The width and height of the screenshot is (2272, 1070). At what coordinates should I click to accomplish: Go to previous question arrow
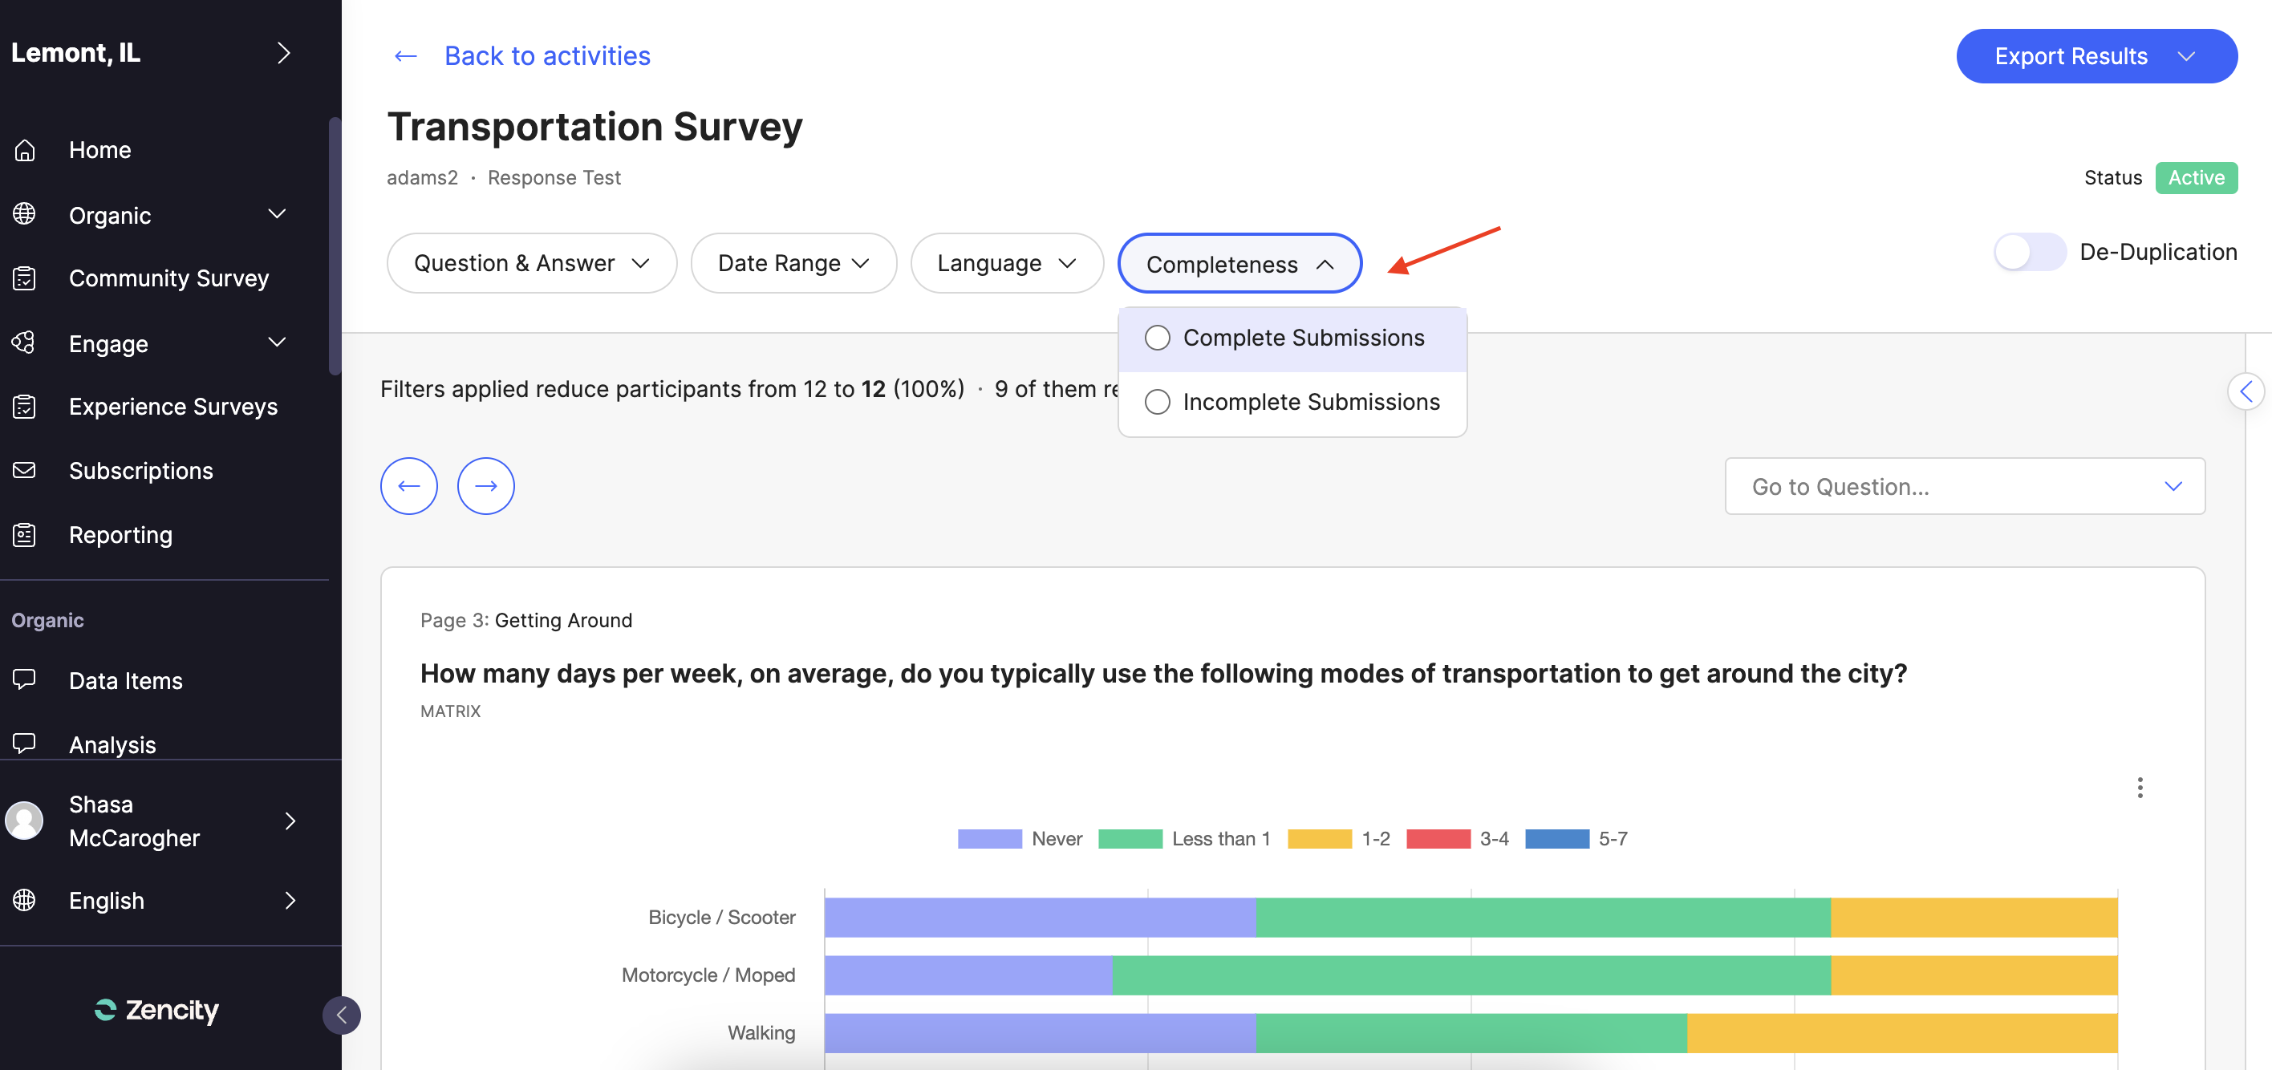click(x=408, y=486)
